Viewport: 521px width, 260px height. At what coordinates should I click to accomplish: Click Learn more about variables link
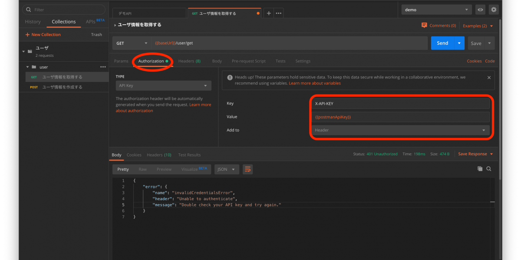click(x=315, y=83)
